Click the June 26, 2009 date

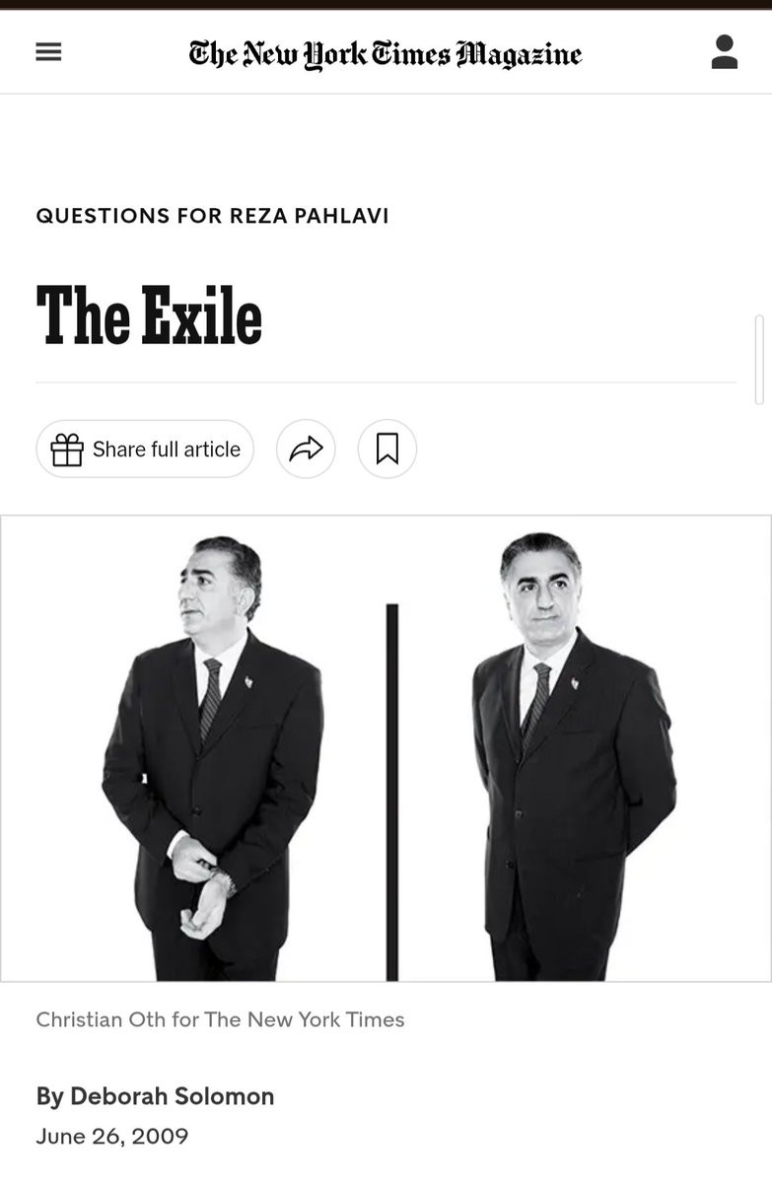click(x=112, y=1136)
